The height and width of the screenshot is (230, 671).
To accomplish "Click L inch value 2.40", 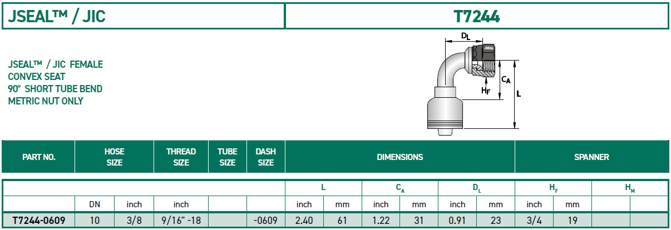I will click(x=304, y=220).
